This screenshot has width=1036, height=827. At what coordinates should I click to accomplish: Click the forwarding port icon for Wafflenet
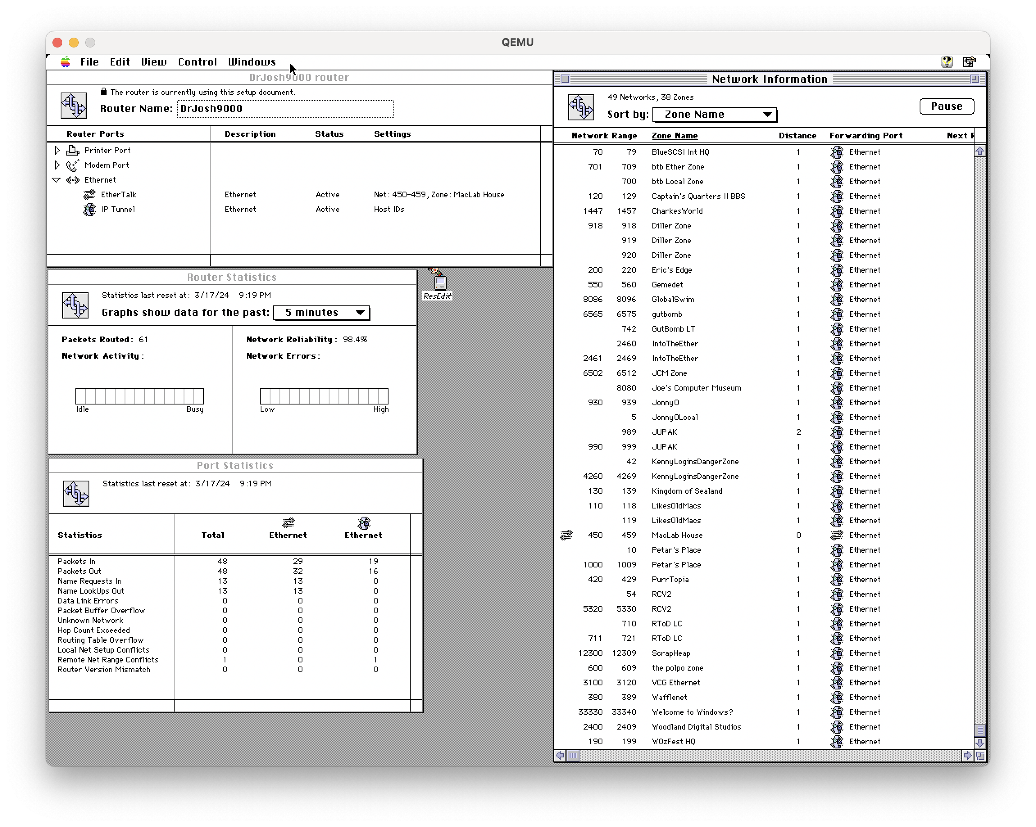pyautogui.click(x=837, y=697)
